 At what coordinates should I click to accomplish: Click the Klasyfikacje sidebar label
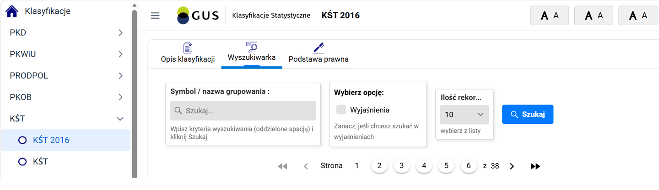(48, 11)
